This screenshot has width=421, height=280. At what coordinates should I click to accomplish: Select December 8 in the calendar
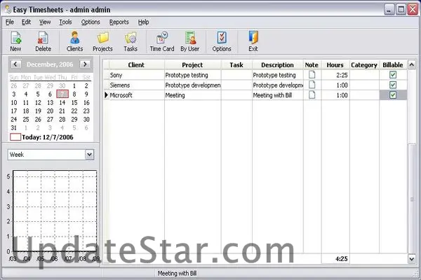(74, 94)
